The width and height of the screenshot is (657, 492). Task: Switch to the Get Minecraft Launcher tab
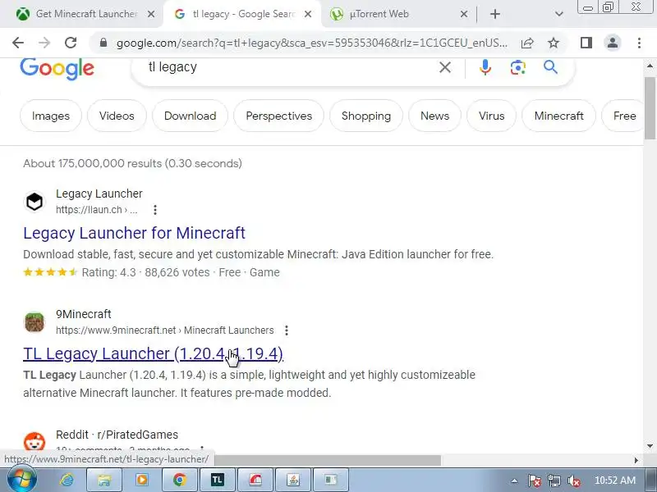pyautogui.click(x=86, y=14)
